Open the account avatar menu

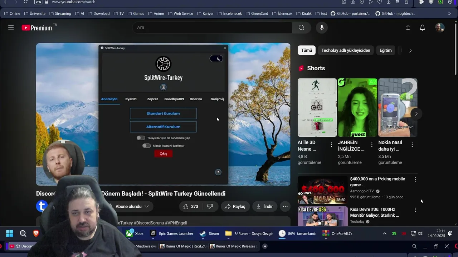tap(440, 27)
